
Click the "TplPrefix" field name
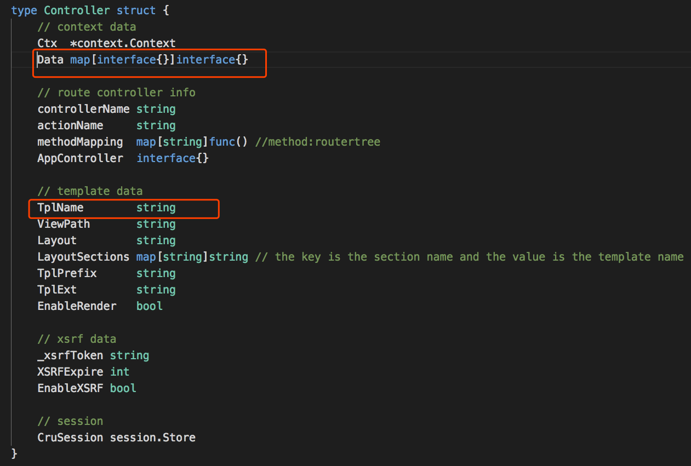(67, 273)
